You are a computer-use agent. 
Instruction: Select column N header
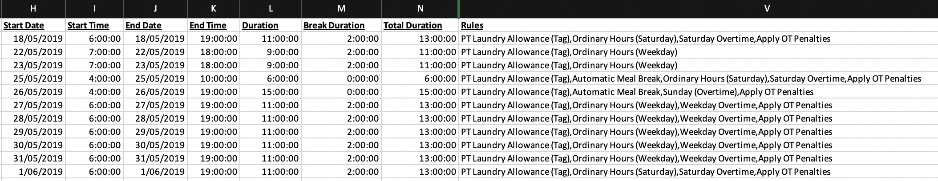pos(420,8)
